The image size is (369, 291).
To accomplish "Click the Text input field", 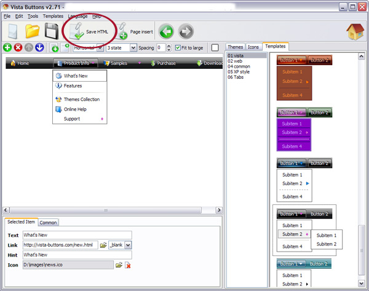I will pos(77,235).
